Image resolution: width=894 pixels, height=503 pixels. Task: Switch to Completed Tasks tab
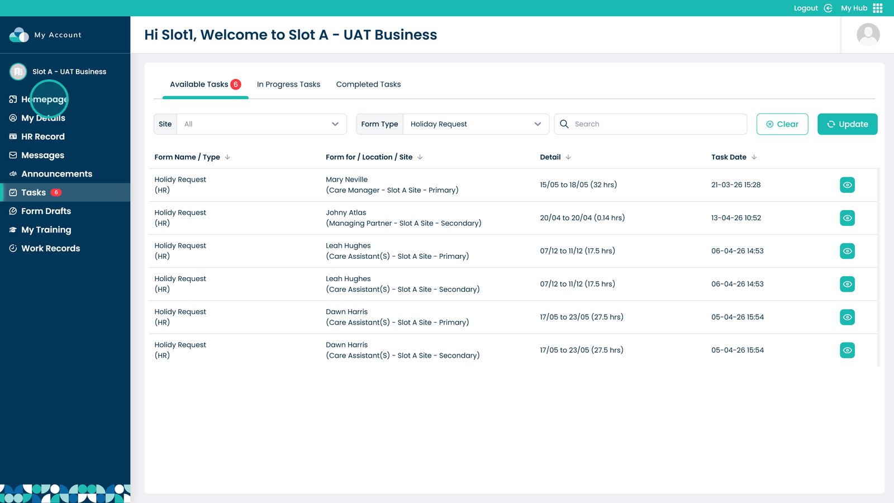(x=368, y=84)
